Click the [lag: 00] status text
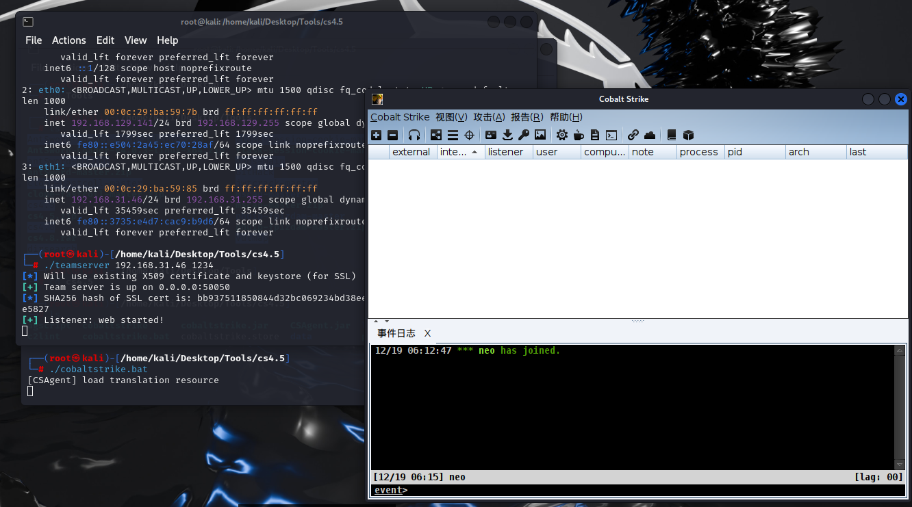Image resolution: width=912 pixels, height=507 pixels. pos(878,477)
